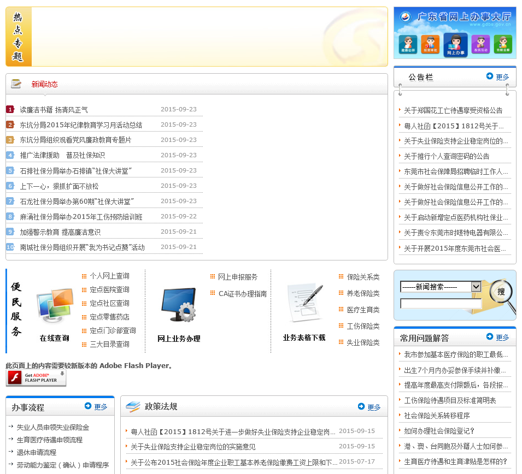Open CA证书办理指南

click(x=243, y=294)
